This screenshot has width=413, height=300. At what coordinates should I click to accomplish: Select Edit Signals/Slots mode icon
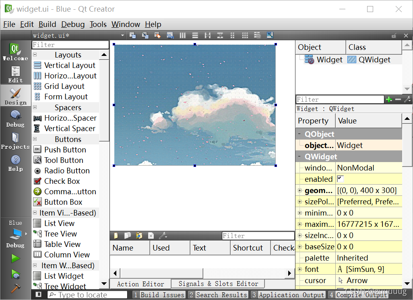145,35
